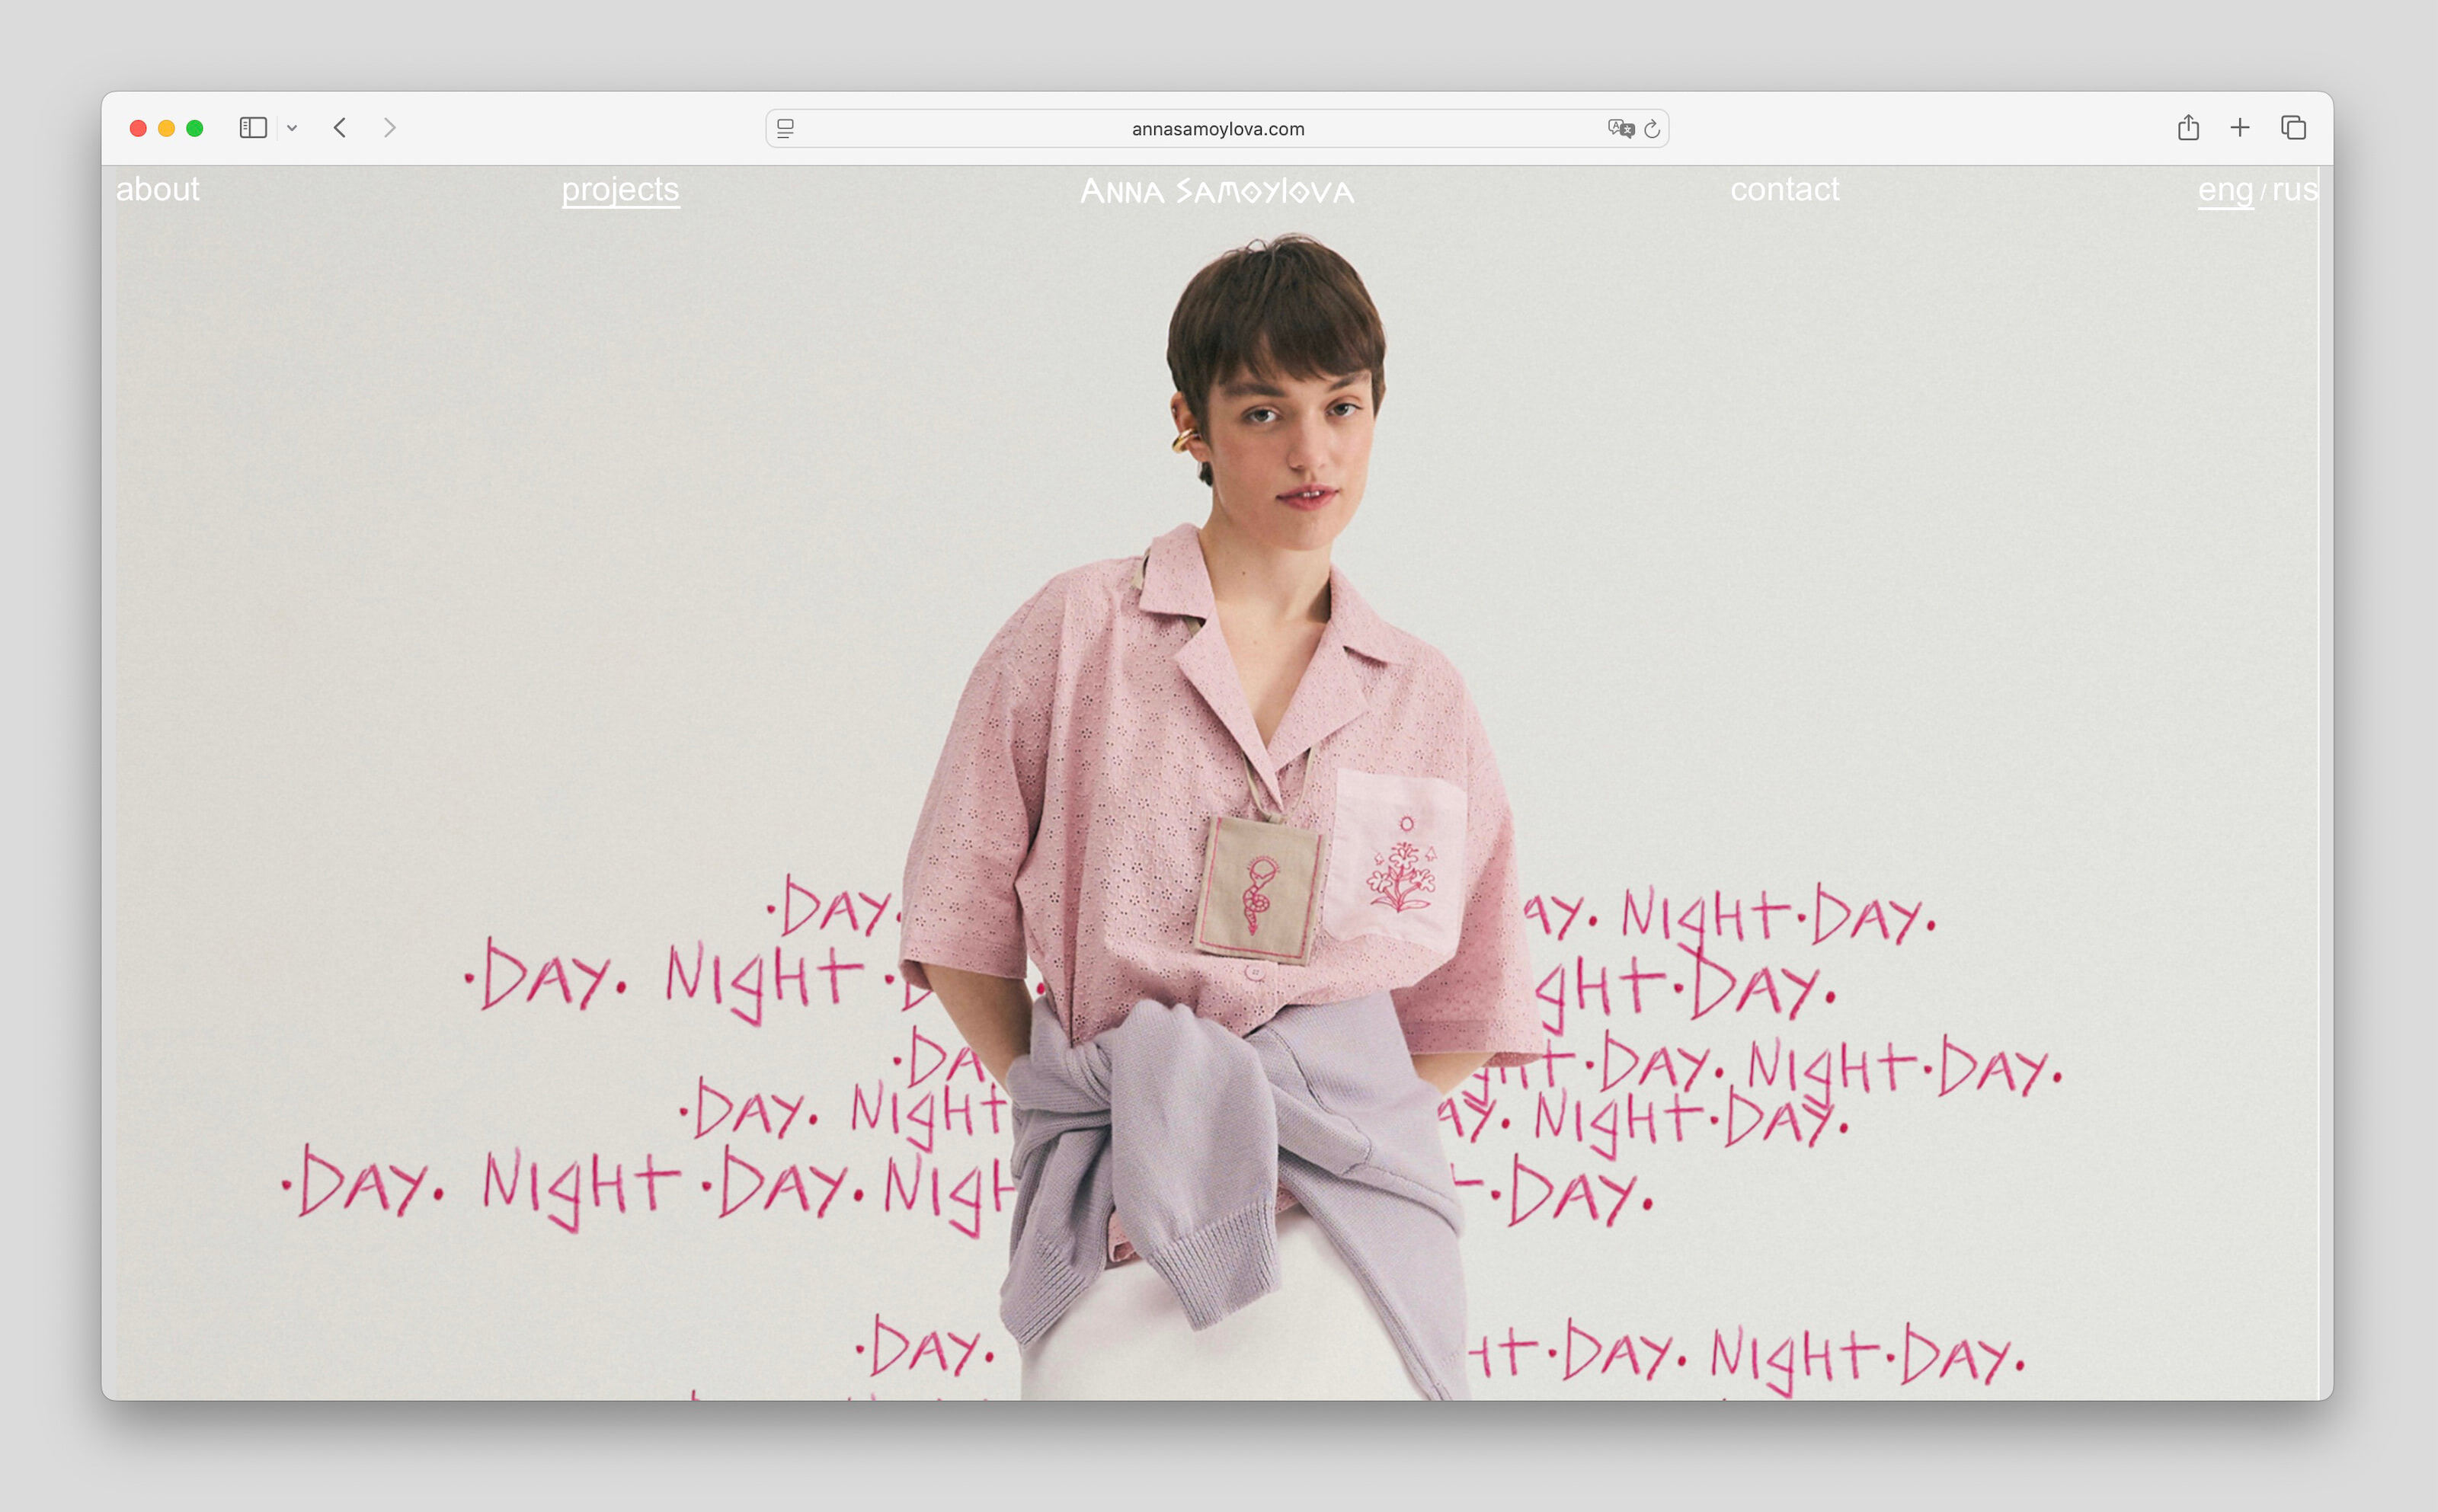The width and height of the screenshot is (2438, 1512).
Task: Click the yellow minimize window button
Action: 167,128
